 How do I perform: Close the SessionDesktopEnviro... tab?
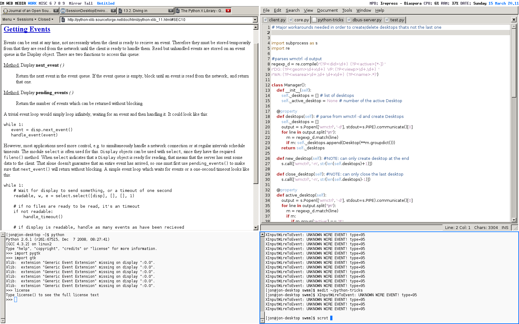pos(113,10)
